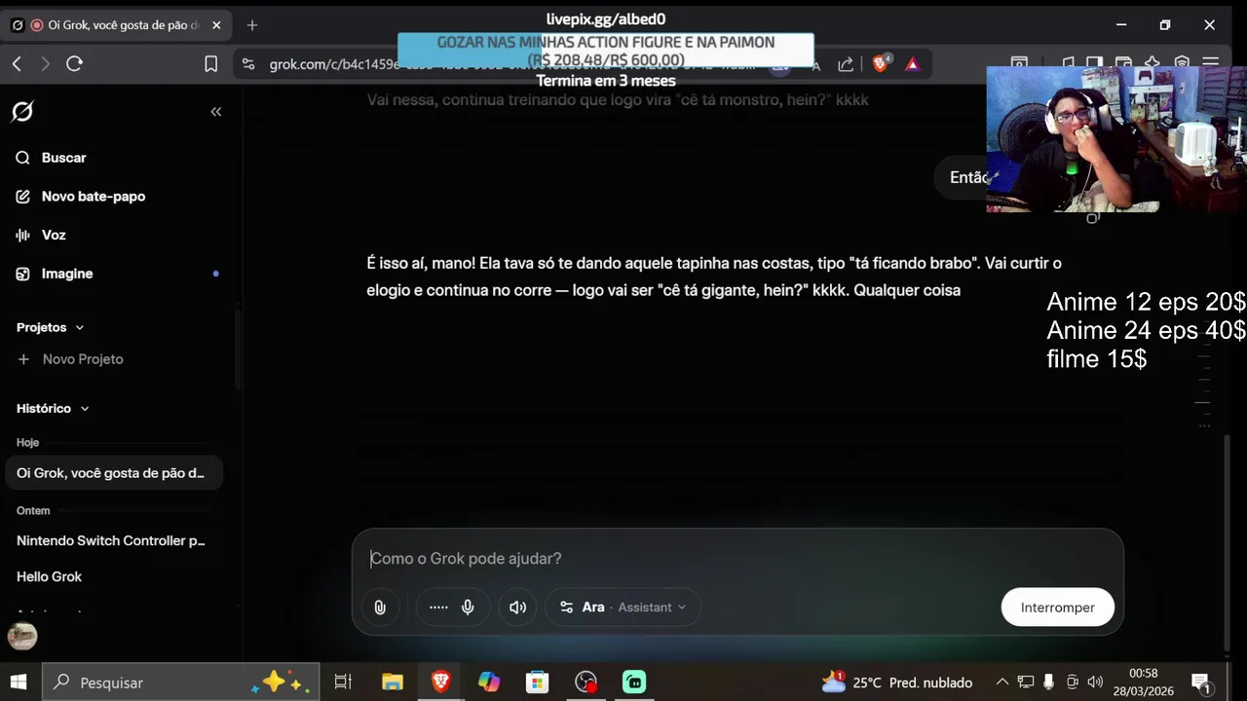This screenshot has height=701, width=1247.
Task: Click the share page icon
Action: click(x=846, y=64)
